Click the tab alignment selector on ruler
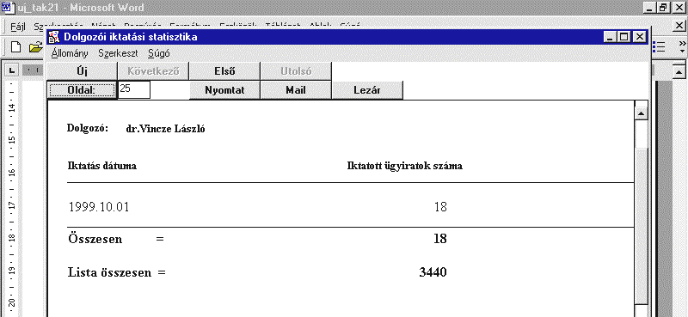This screenshot has height=317, width=688. [12, 70]
